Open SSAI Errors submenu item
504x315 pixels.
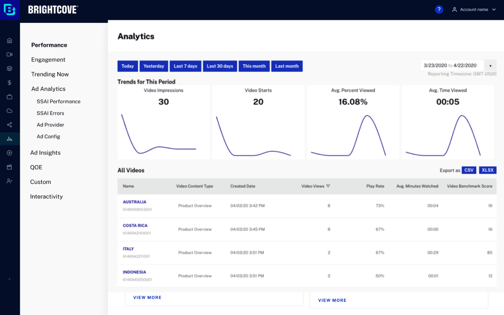(50, 113)
